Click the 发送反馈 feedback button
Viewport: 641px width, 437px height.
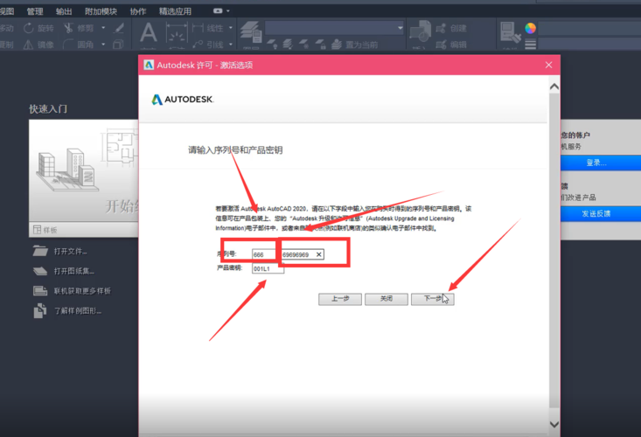(600, 213)
